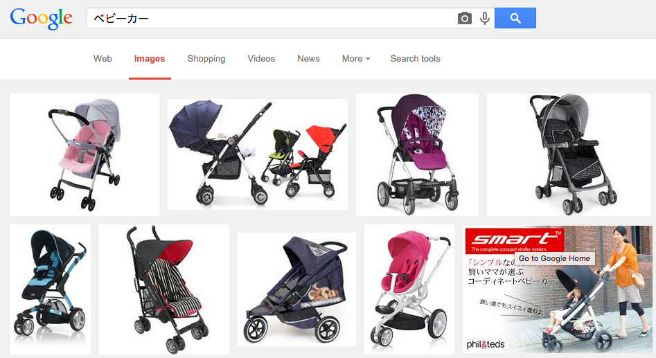
Task: Open Search tools options
Action: point(415,59)
